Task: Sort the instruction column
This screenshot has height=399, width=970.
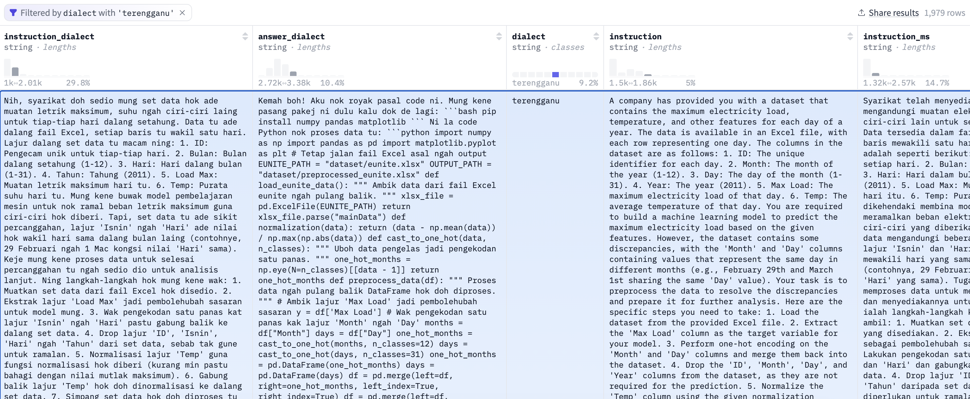Action: tap(850, 36)
